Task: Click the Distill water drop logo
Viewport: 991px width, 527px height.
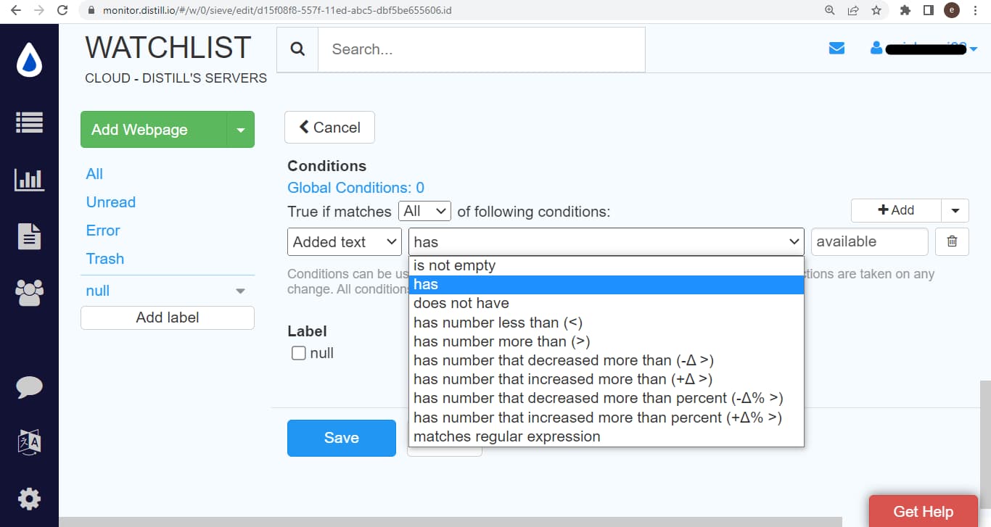Action: coord(29,60)
